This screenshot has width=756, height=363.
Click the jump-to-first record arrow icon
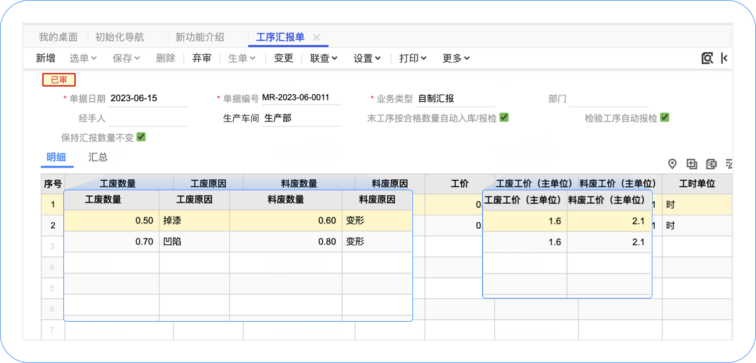[x=724, y=58]
